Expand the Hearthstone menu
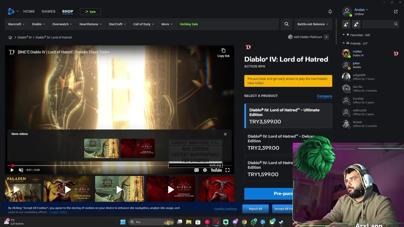The image size is (404, 227). tap(91, 24)
